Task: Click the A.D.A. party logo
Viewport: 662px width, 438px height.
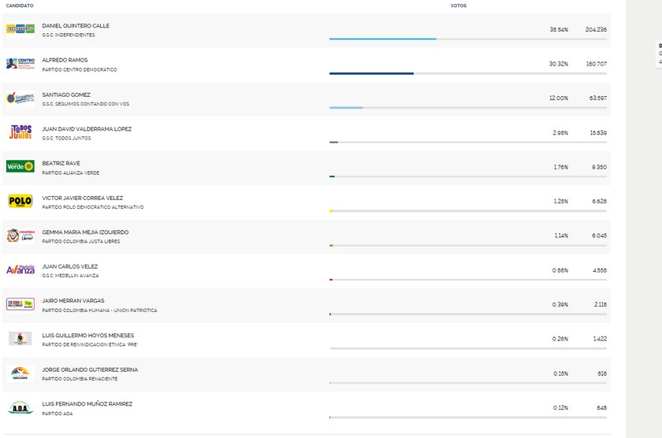Action: point(20,407)
